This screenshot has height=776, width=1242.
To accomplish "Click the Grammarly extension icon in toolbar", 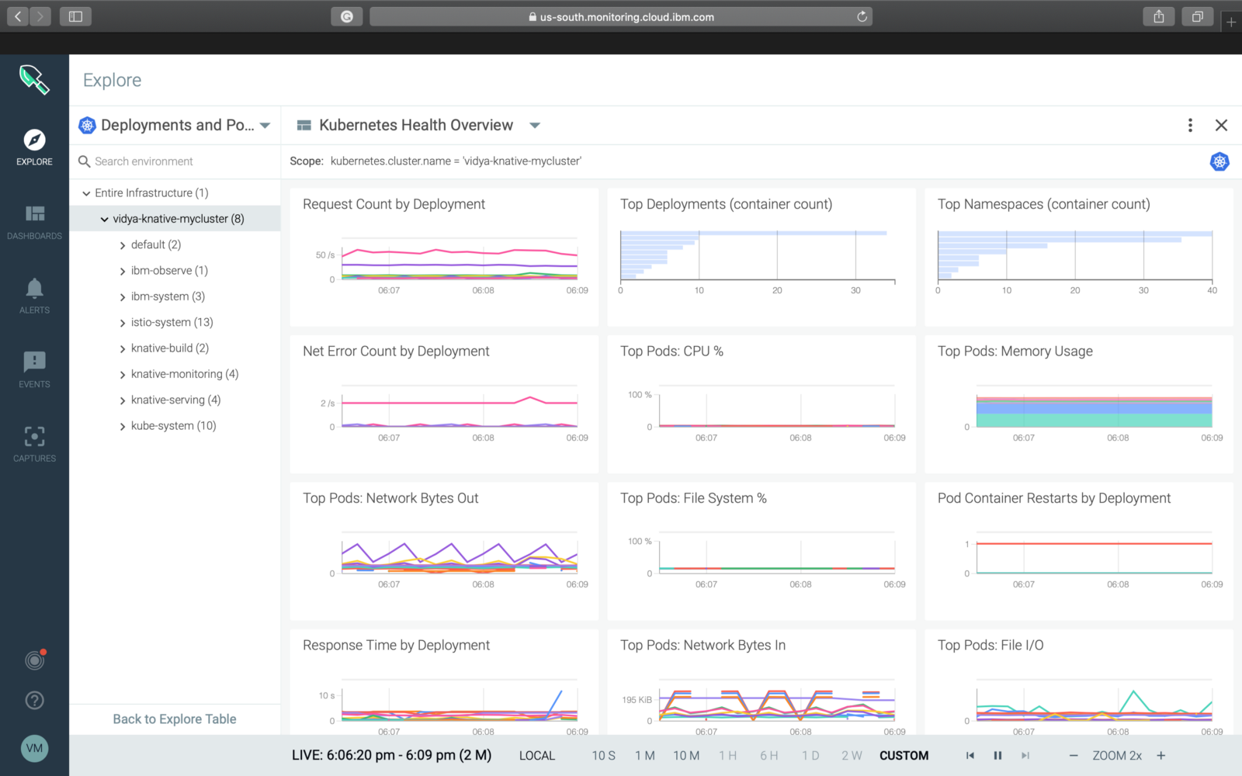I will (347, 16).
